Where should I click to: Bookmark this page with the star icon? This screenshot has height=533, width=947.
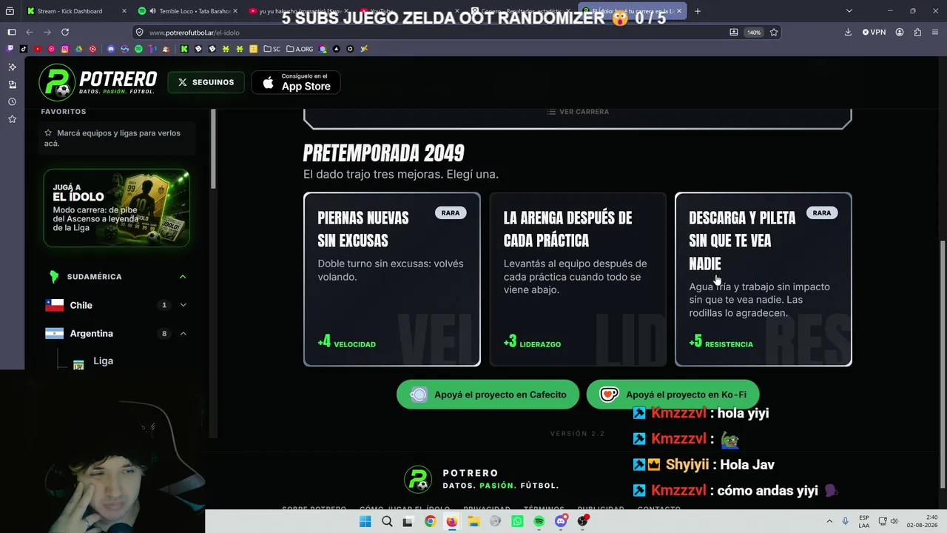tap(774, 33)
